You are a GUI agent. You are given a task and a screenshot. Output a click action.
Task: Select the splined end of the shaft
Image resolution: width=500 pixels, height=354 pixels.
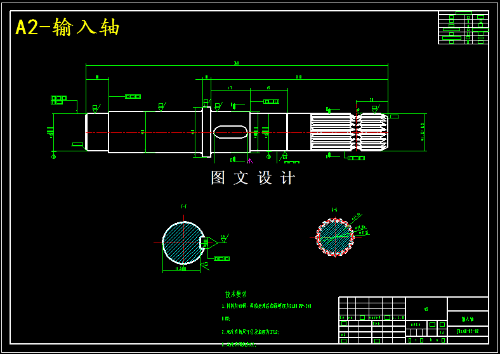pos(349,132)
